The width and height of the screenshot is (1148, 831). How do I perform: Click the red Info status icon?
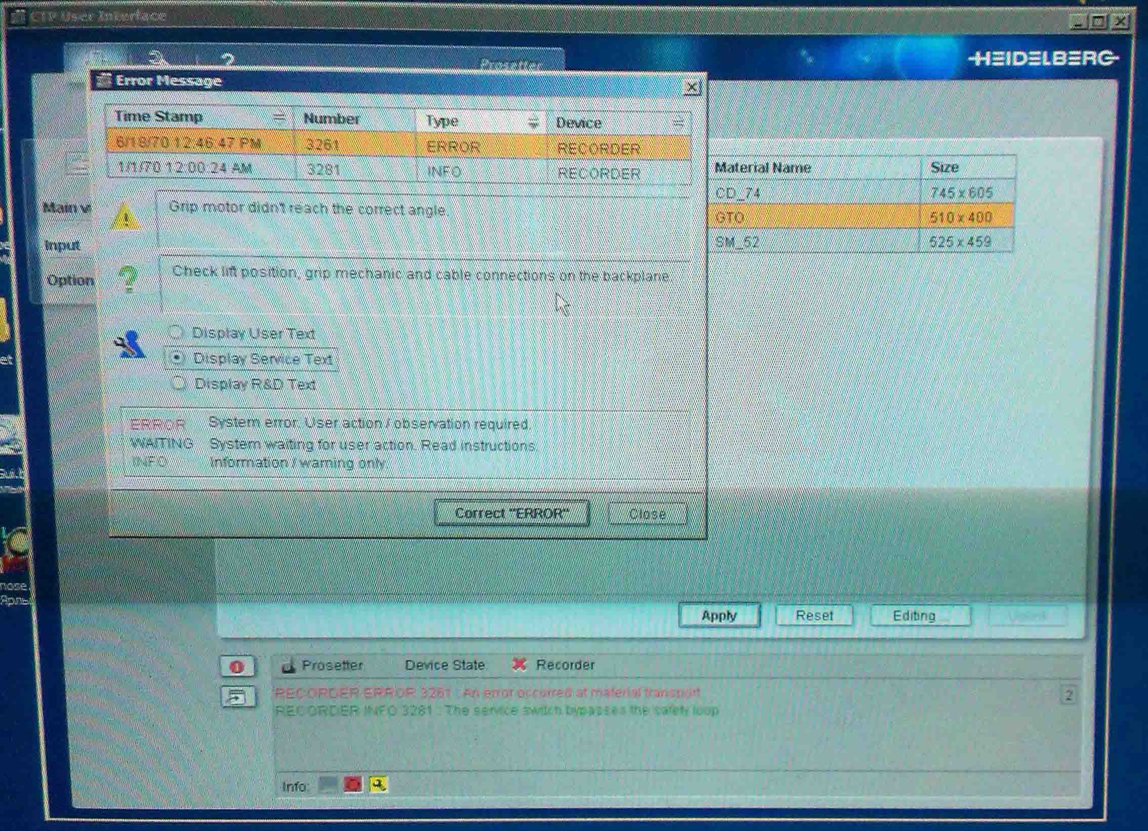click(x=353, y=784)
